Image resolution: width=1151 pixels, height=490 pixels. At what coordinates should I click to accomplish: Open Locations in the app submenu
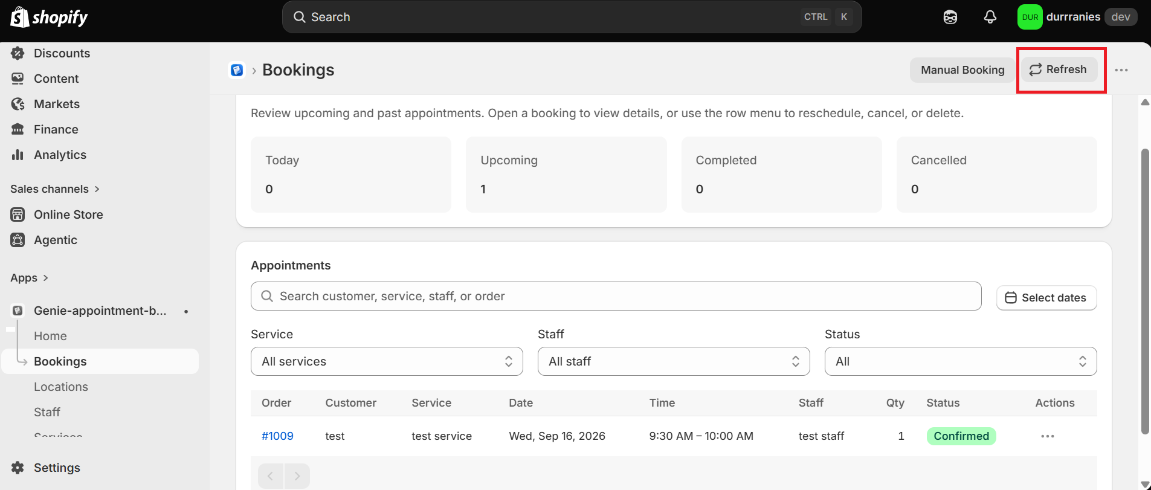pos(61,387)
